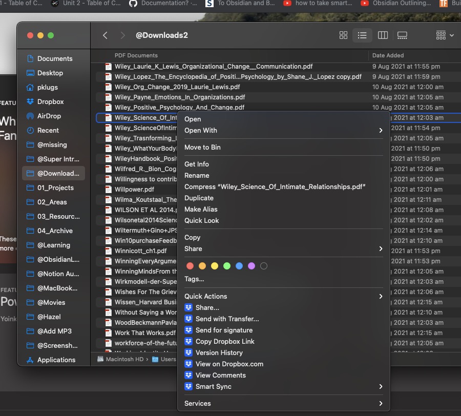Expand the Open With submenu
Viewport: 461px width, 416px height.
tap(283, 130)
